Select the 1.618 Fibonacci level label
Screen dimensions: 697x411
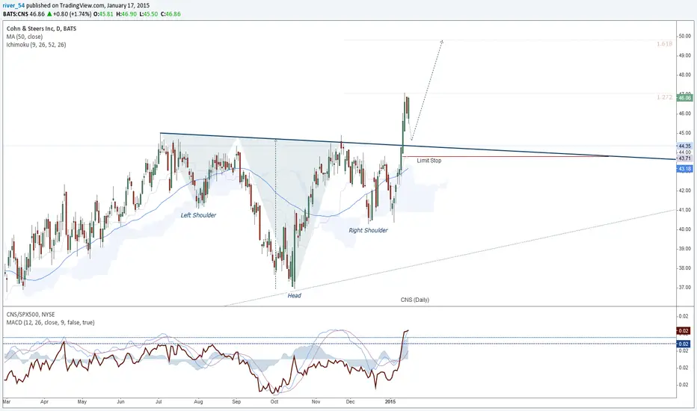pyautogui.click(x=665, y=44)
